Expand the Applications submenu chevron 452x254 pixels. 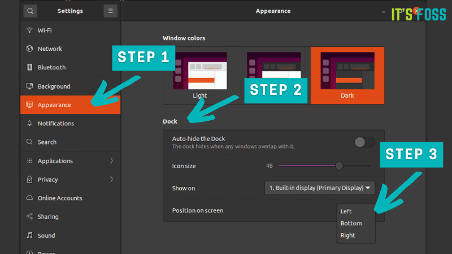click(111, 161)
